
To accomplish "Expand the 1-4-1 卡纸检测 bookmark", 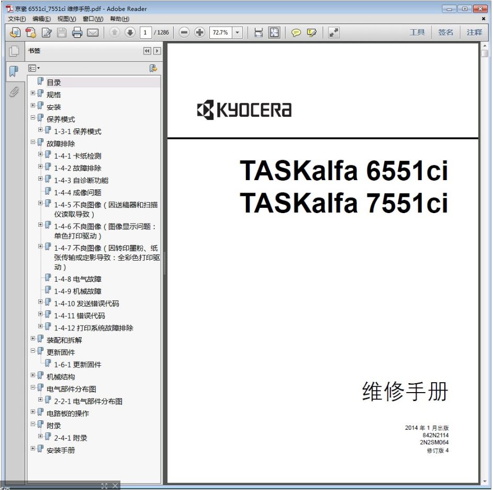I will pyautogui.click(x=40, y=154).
